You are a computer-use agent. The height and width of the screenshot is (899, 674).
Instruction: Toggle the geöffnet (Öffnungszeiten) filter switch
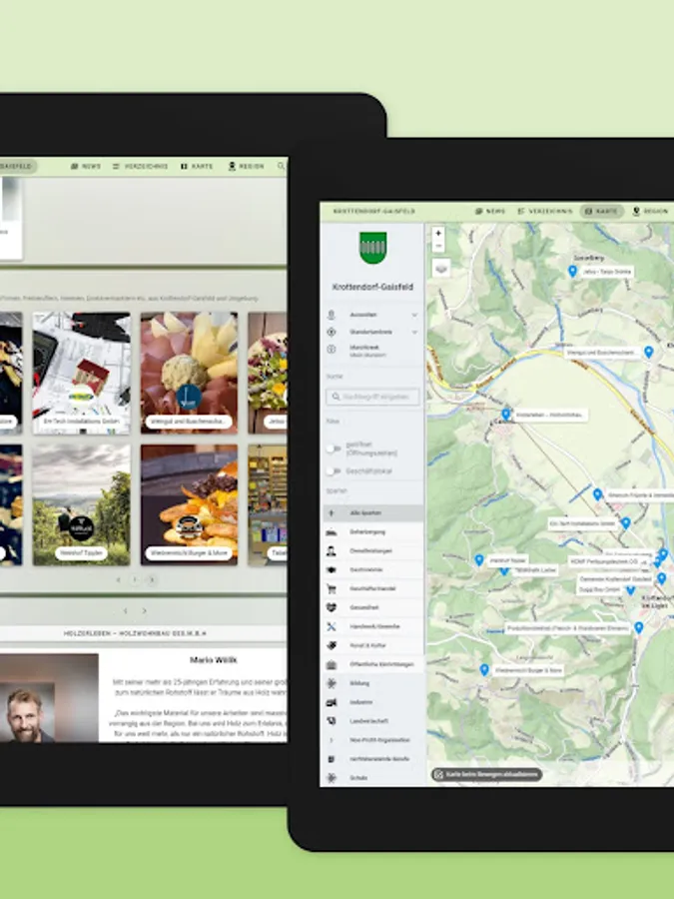333,449
